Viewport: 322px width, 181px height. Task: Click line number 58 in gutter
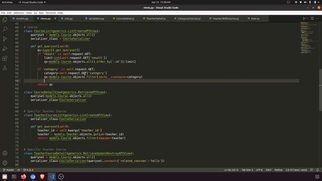[17, 81]
